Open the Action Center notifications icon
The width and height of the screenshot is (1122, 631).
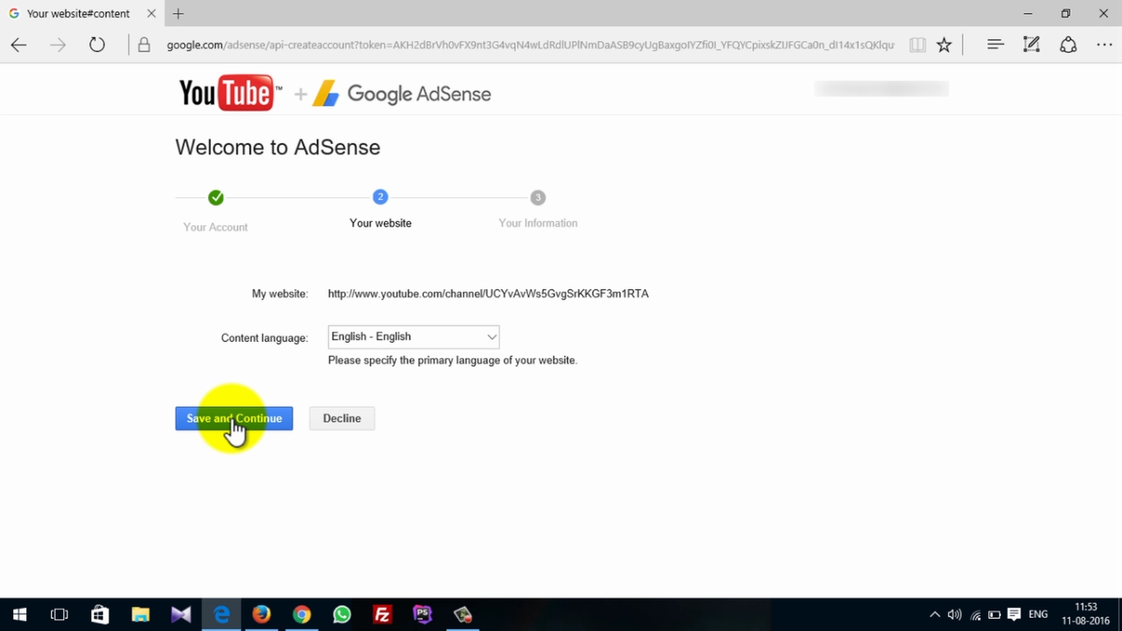(x=1014, y=615)
